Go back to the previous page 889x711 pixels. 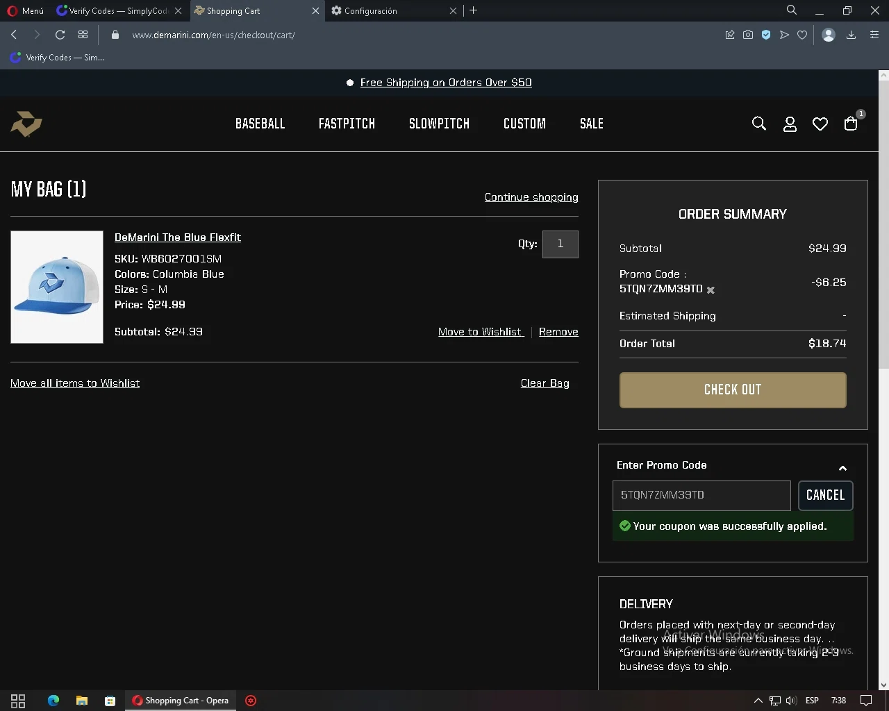click(14, 35)
